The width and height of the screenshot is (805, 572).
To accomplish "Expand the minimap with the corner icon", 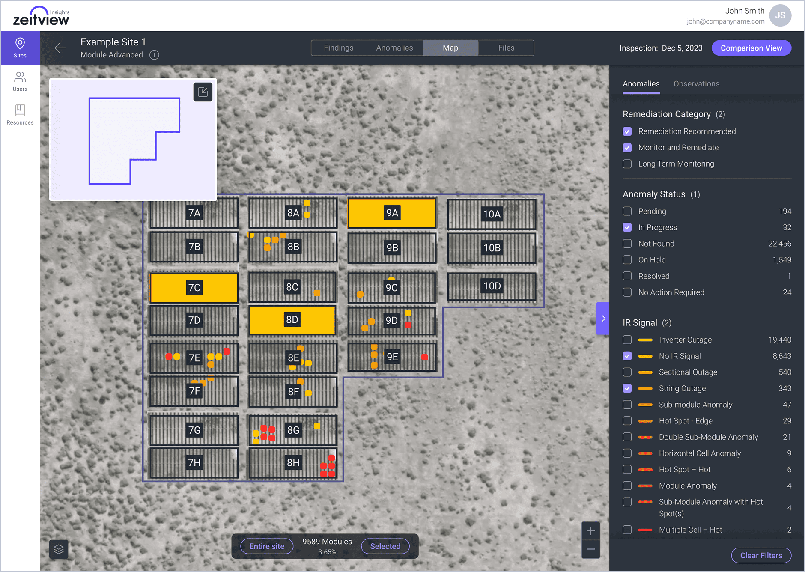I will click(x=203, y=92).
